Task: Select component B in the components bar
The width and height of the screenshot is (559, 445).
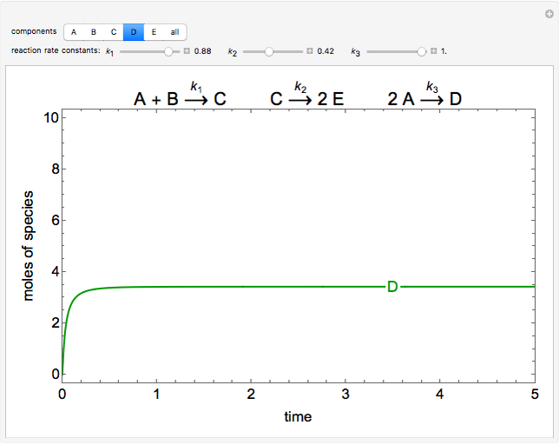Action: [94, 32]
